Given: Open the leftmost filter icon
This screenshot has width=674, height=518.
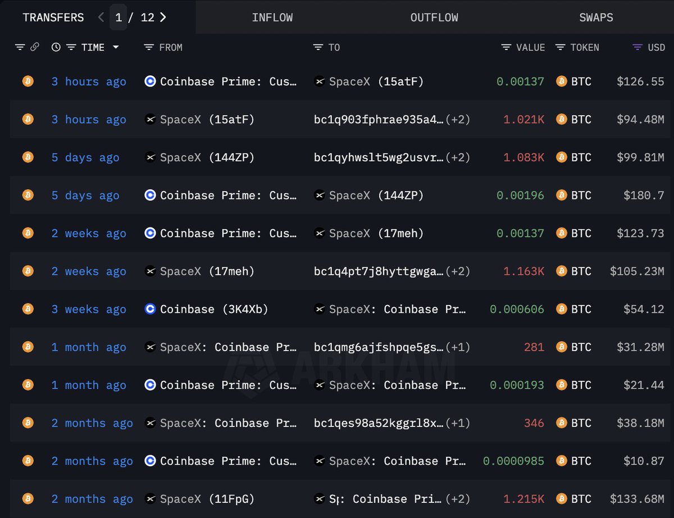Looking at the screenshot, I should 20,47.
